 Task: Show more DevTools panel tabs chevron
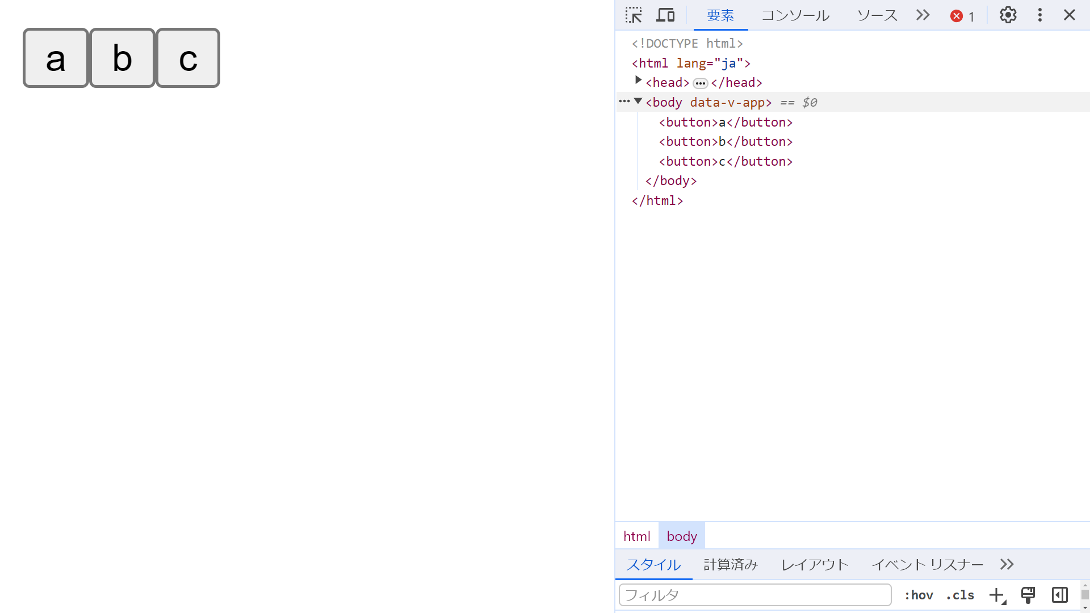(923, 15)
